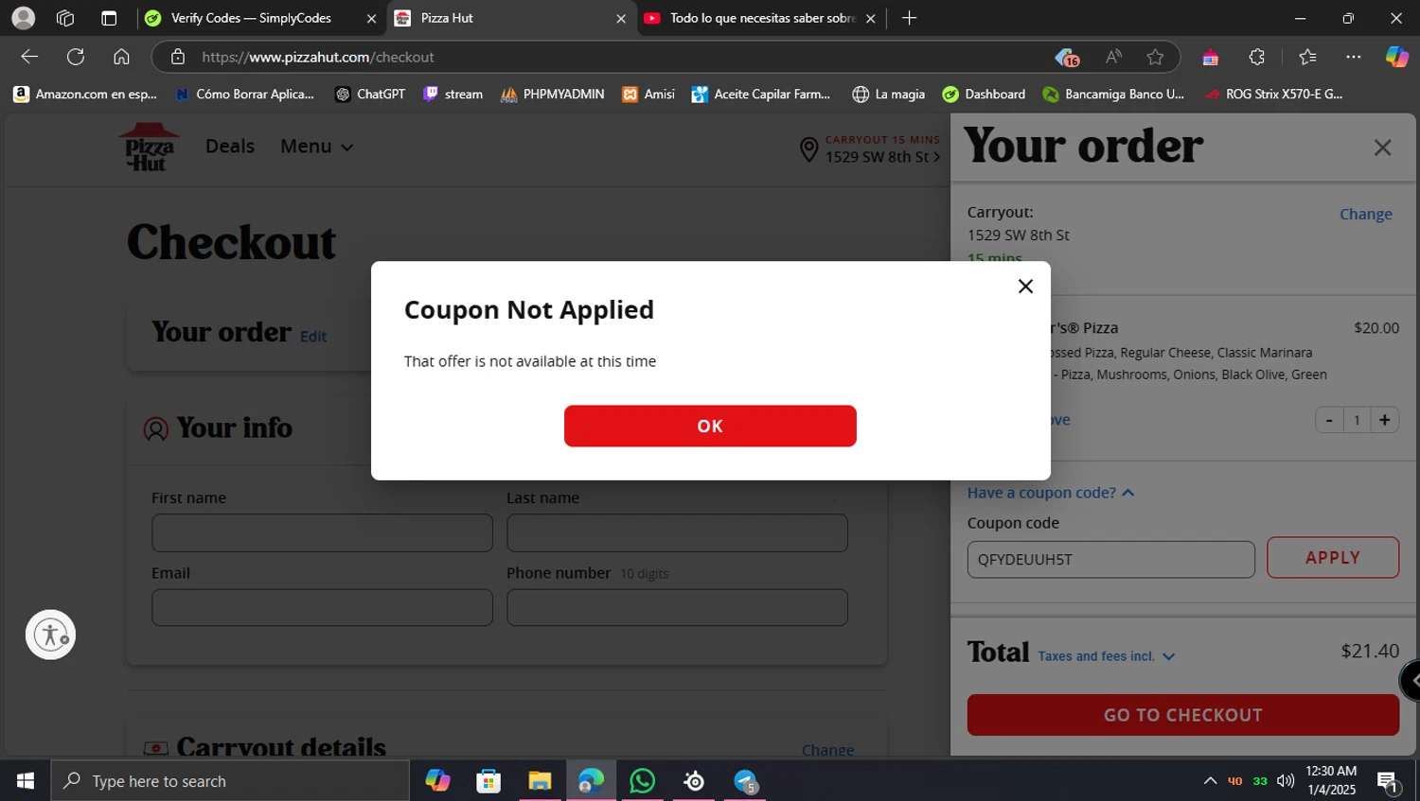Open the Deals page

click(x=230, y=147)
